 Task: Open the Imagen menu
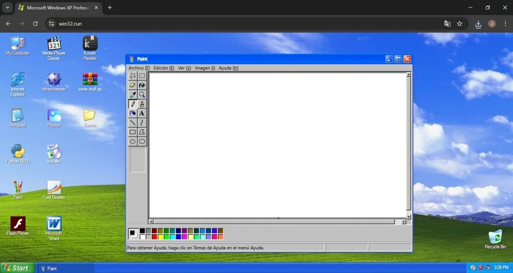205,68
